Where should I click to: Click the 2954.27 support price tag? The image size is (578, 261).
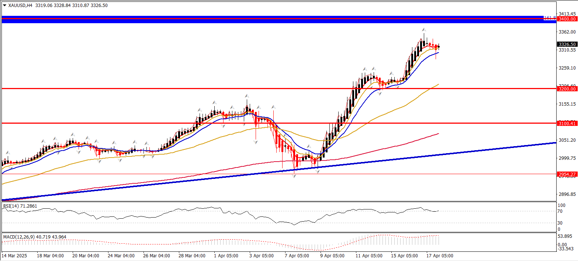pyautogui.click(x=567, y=174)
